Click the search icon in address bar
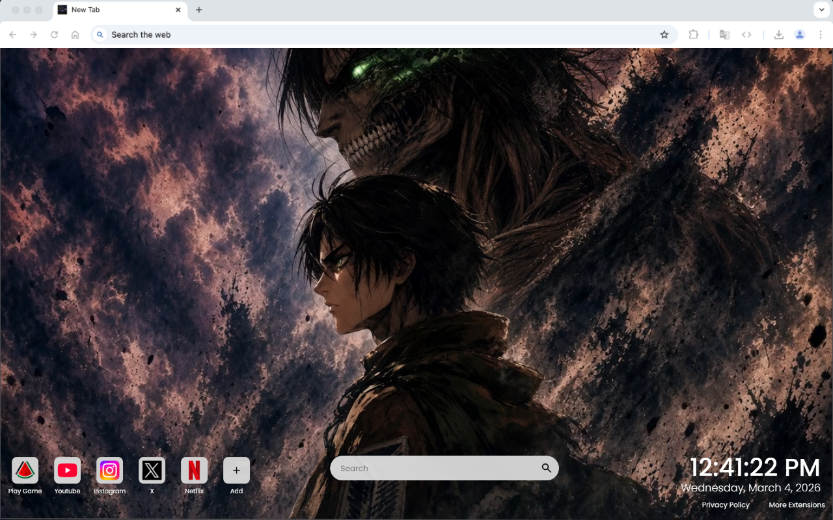This screenshot has height=520, width=833. coord(100,34)
